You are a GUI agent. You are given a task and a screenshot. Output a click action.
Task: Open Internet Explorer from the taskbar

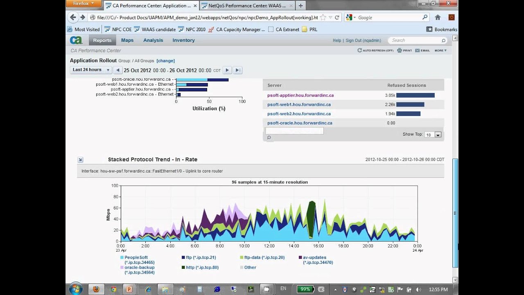point(148,289)
